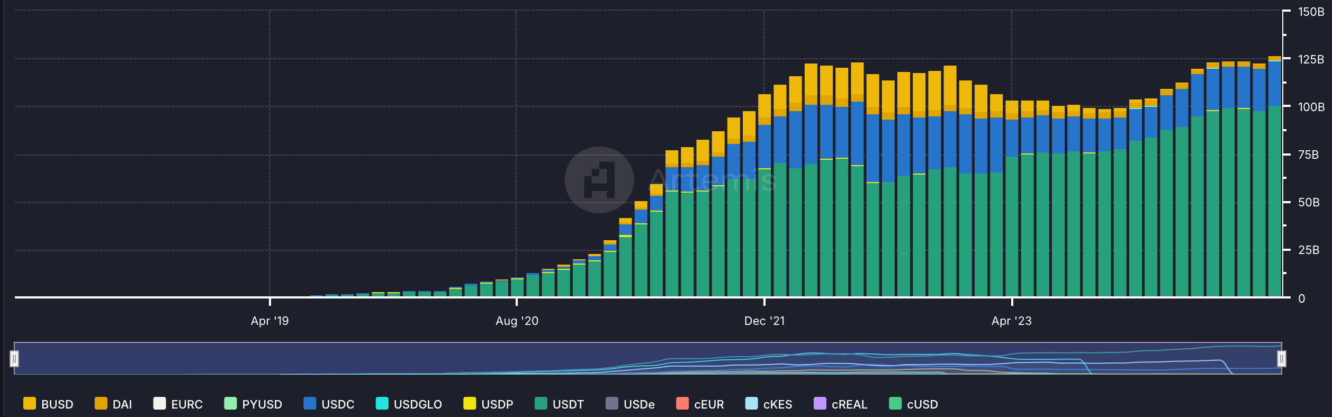1332x417 pixels.
Task: Hide the cREAL series
Action: coord(840,404)
